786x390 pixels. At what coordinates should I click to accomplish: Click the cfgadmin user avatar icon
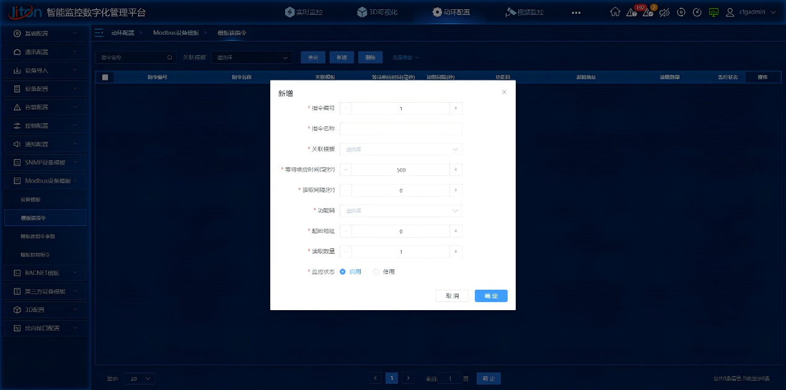730,12
